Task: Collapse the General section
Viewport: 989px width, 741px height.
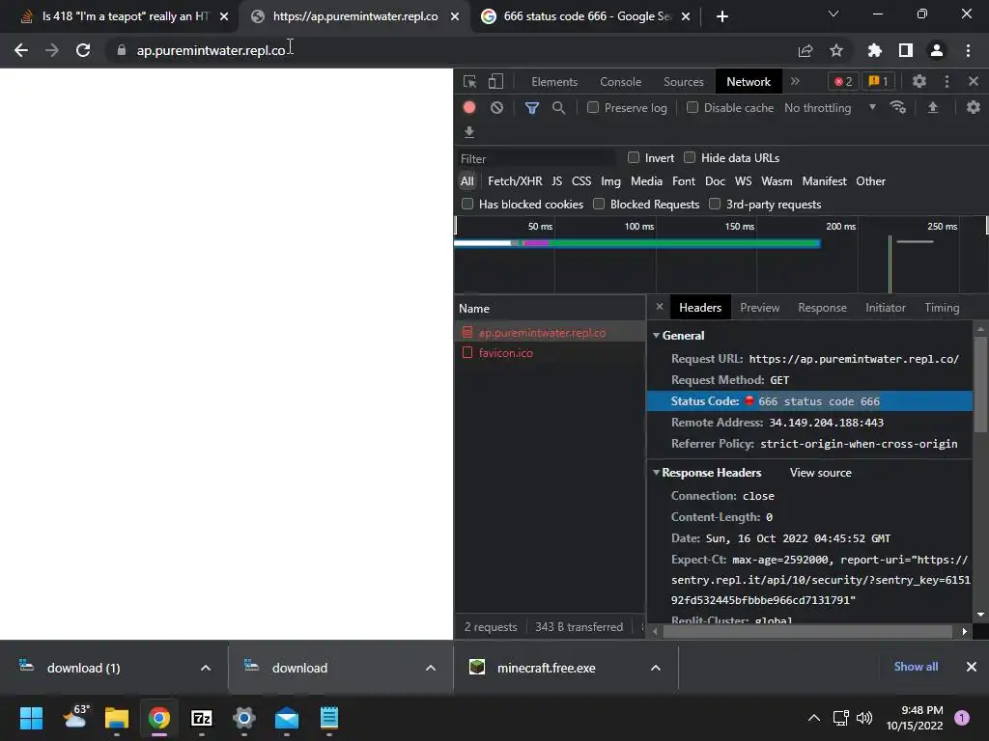Action: click(656, 335)
